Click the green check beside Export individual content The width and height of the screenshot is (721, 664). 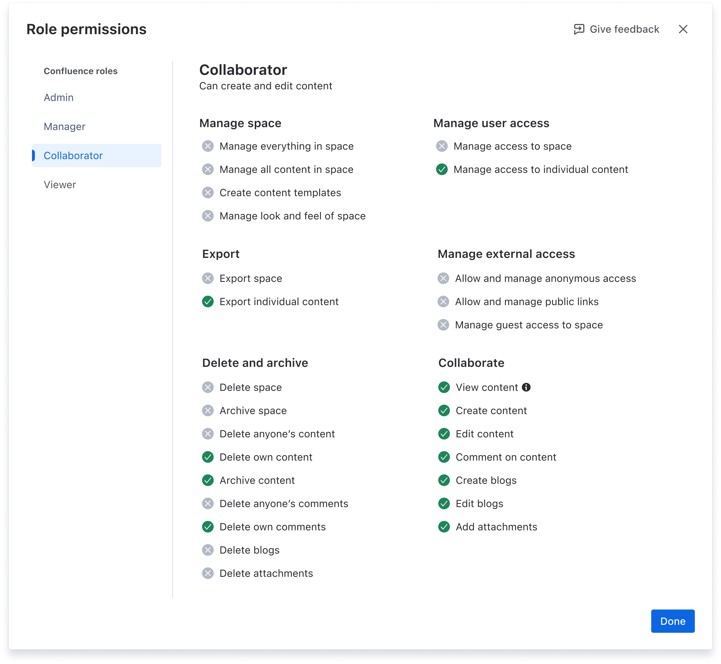(x=208, y=301)
